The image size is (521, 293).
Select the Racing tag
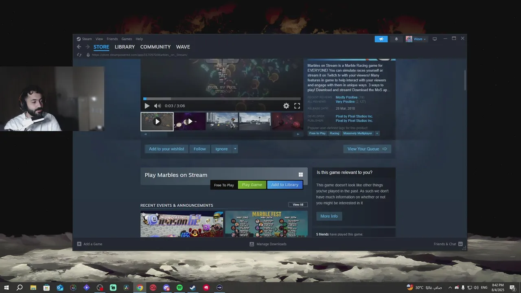[335, 133]
